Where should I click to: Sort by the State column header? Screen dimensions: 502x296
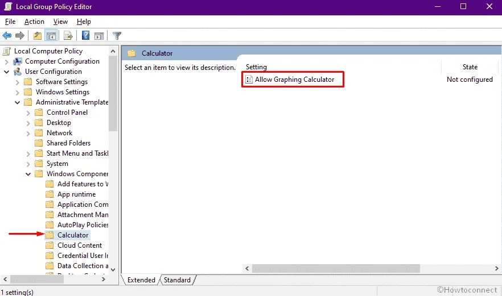[x=470, y=67]
